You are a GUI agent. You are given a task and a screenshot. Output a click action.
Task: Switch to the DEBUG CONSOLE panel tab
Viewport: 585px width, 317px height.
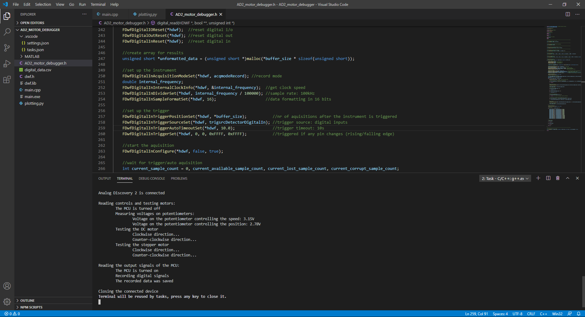coord(152,178)
